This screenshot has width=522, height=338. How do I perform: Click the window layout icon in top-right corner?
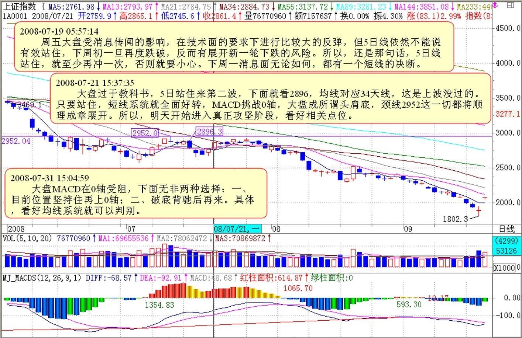(510, 5)
